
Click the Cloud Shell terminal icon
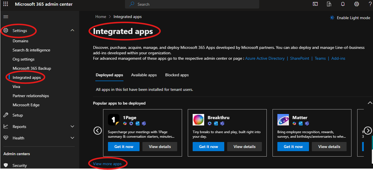[315, 4]
